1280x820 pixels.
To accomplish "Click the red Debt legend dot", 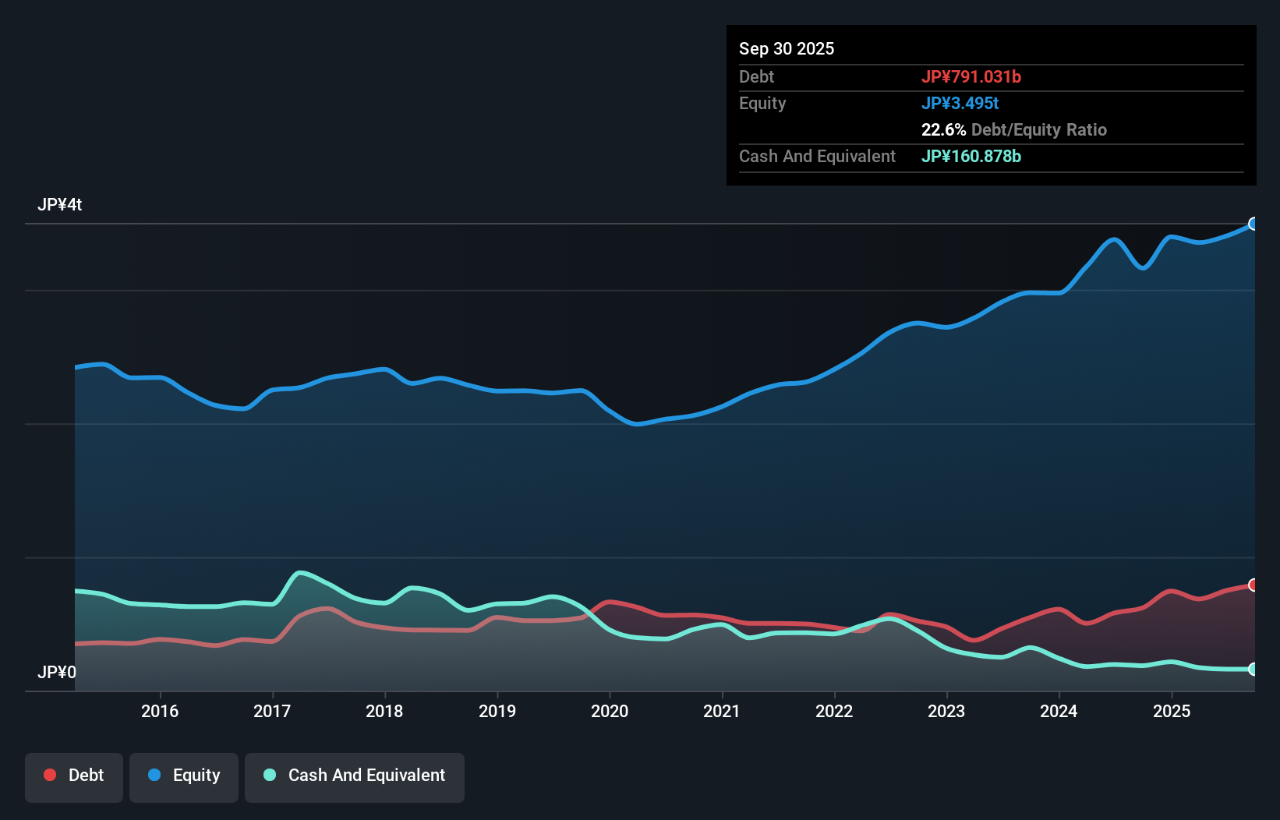I will [x=50, y=775].
